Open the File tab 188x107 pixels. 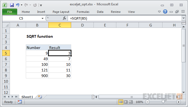coord(10,12)
